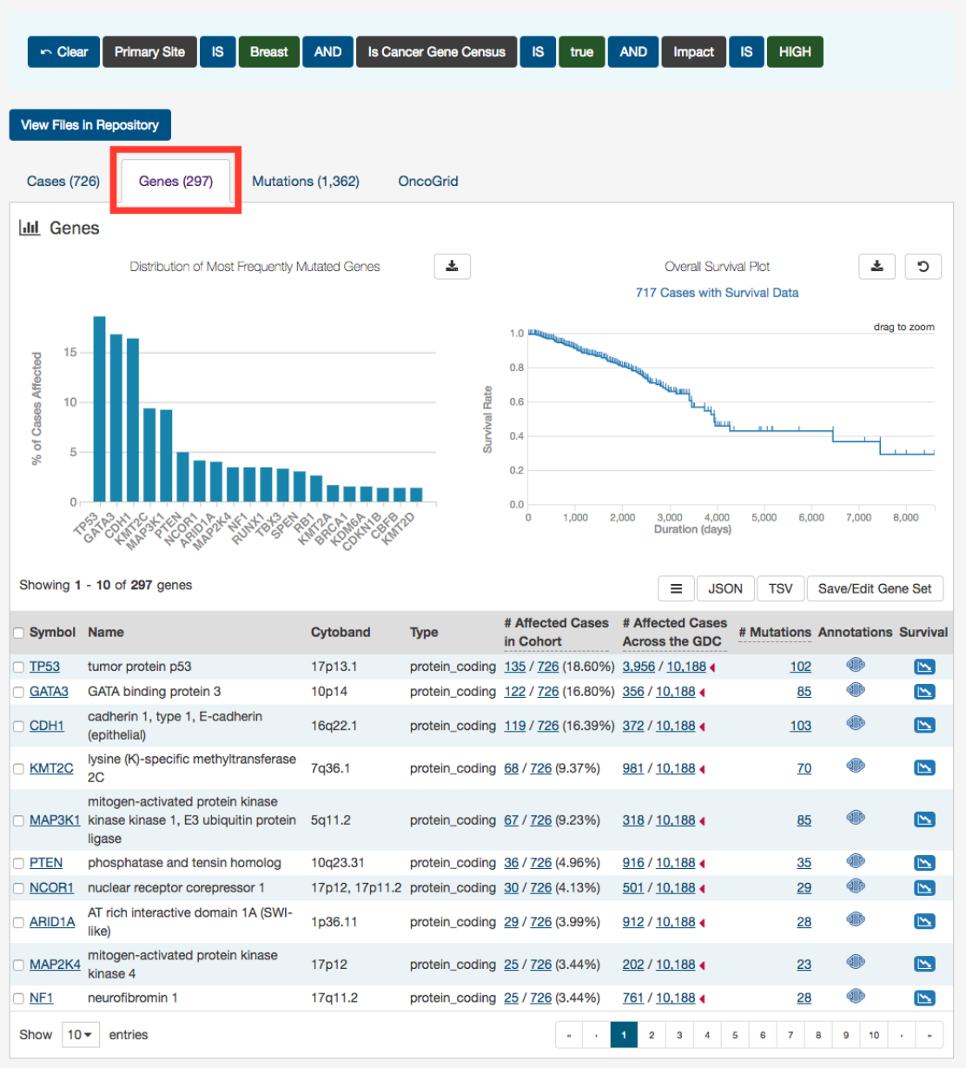
Task: Expand NCOR1 GDC cases arrow
Action: pyautogui.click(x=702, y=889)
